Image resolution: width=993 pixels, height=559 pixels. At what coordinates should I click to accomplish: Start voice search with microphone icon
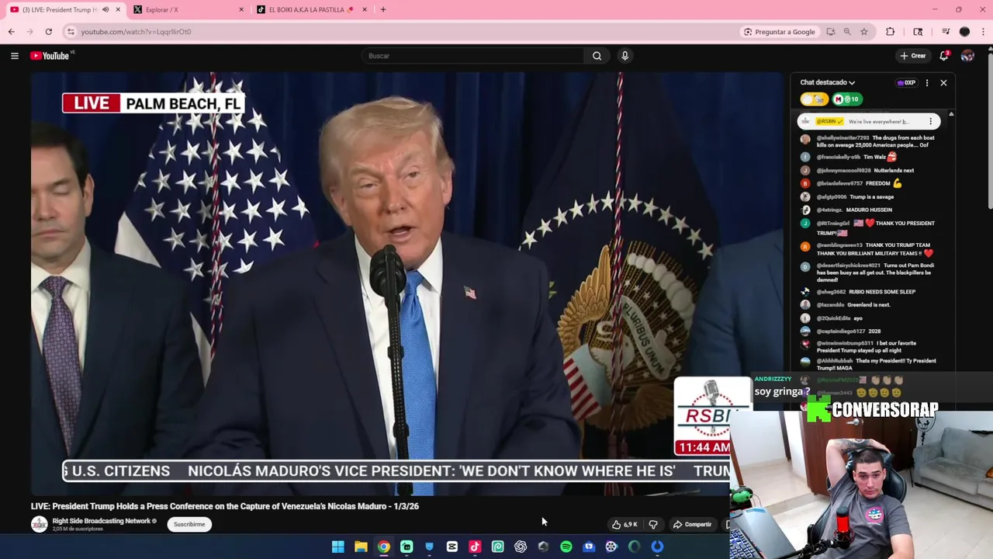tap(625, 56)
